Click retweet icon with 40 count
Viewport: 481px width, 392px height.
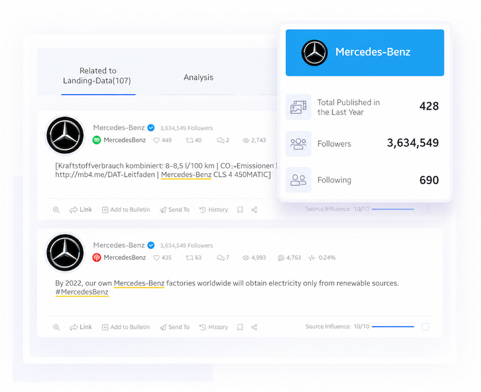pyautogui.click(x=189, y=141)
